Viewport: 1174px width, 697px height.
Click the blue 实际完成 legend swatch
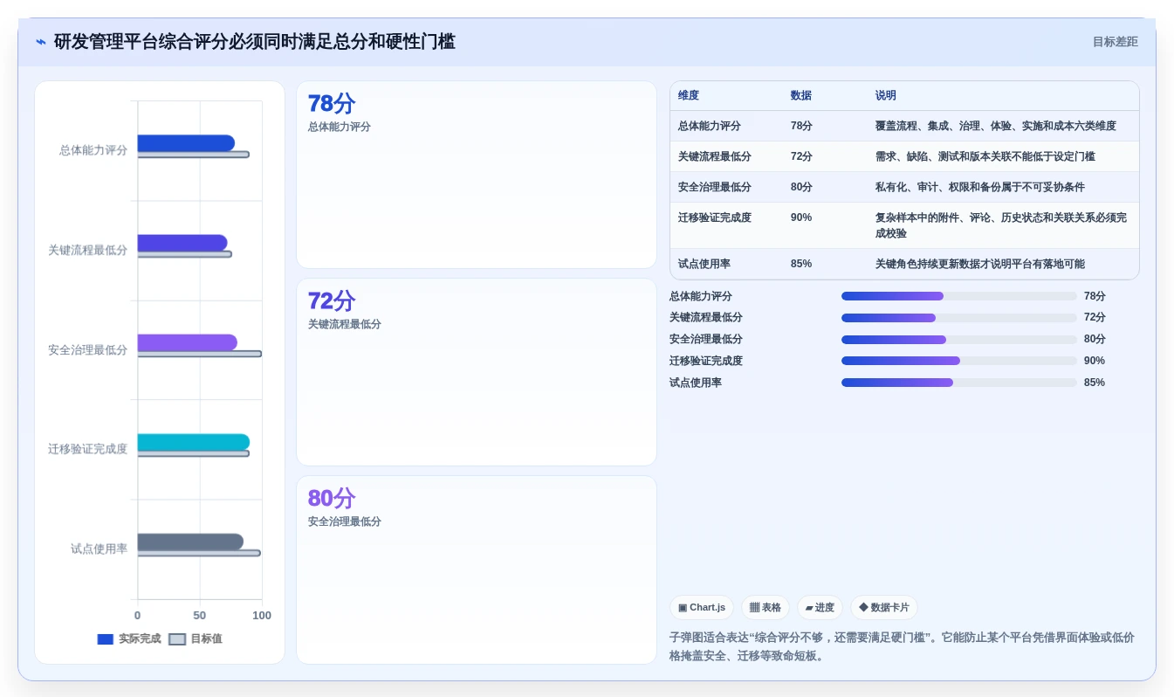tap(106, 638)
